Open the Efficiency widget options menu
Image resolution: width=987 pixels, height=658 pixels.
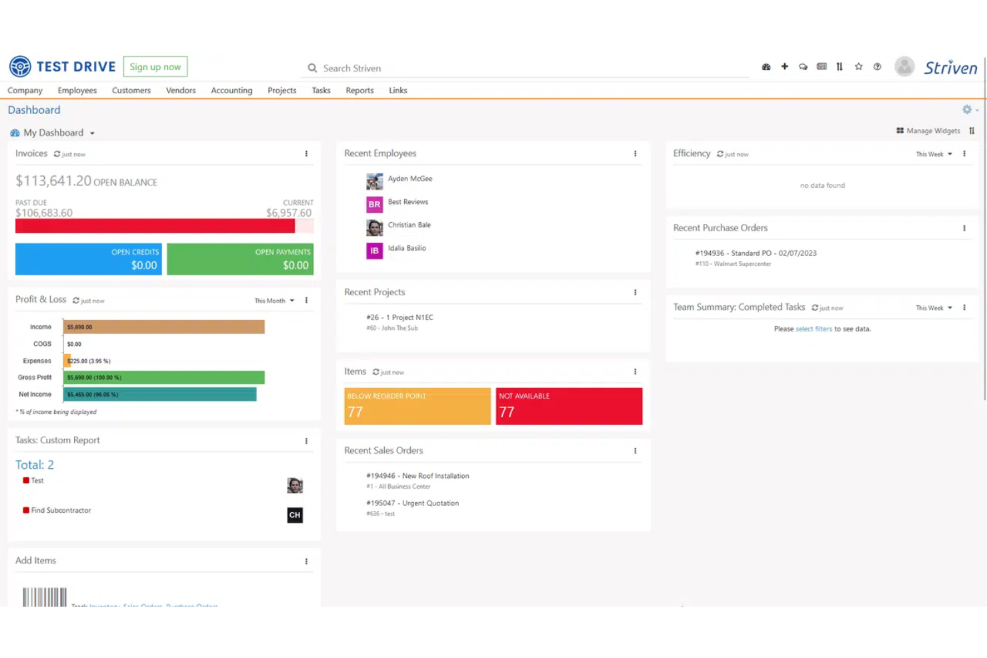pyautogui.click(x=964, y=153)
